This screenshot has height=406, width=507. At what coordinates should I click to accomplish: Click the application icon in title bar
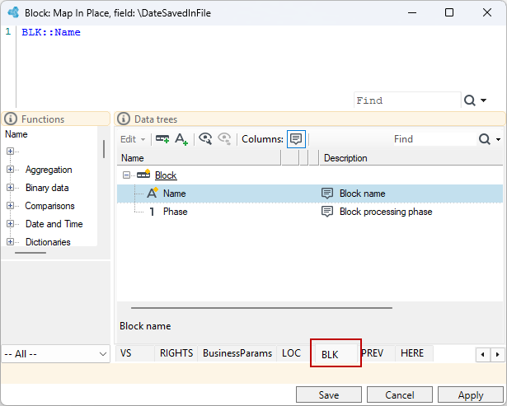13,12
